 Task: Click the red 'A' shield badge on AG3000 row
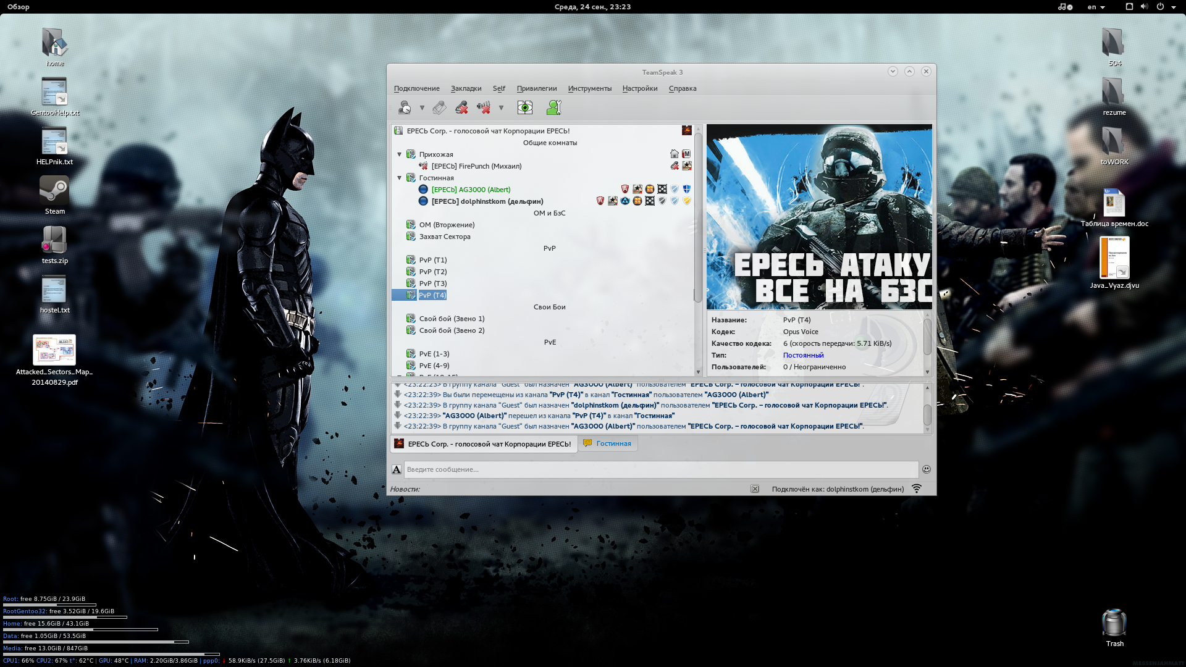click(625, 189)
